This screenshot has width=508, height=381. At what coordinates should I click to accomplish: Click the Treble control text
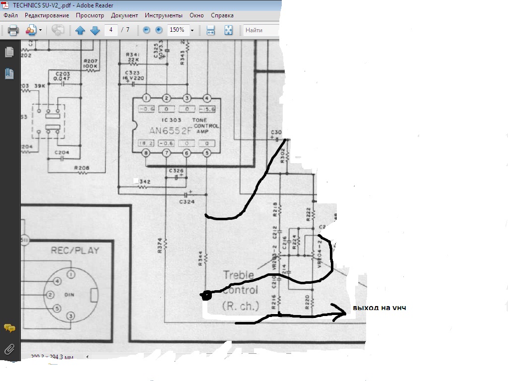[240, 282]
